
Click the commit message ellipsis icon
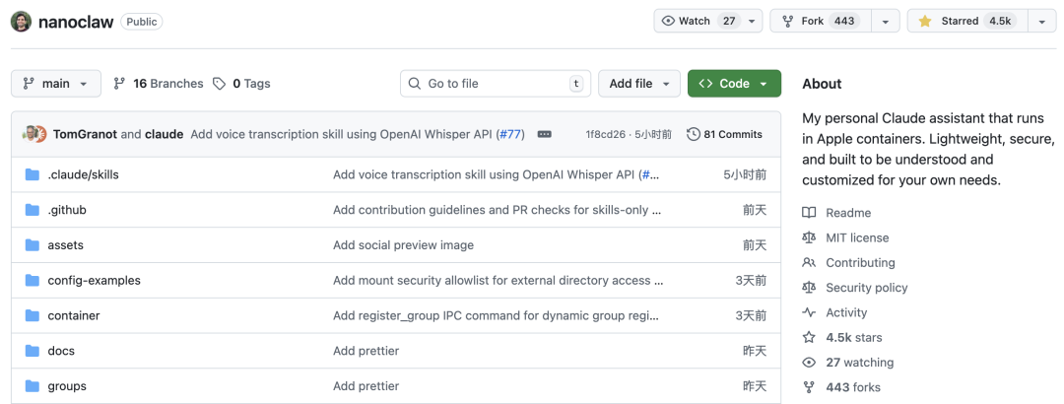click(x=545, y=134)
